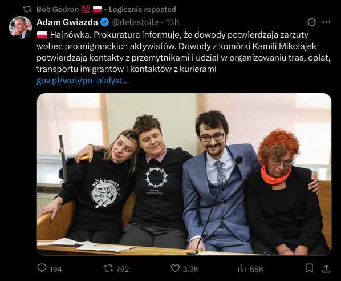The width and height of the screenshot is (341, 281).
Task: Click the 792 reposts count
Action: click(123, 269)
